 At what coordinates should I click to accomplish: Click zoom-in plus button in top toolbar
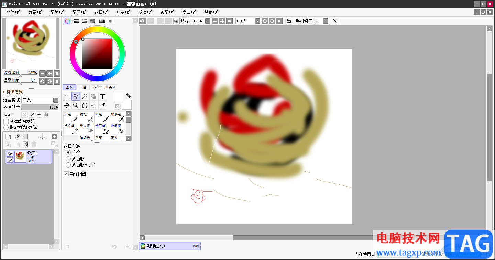pyautogui.click(x=222, y=21)
